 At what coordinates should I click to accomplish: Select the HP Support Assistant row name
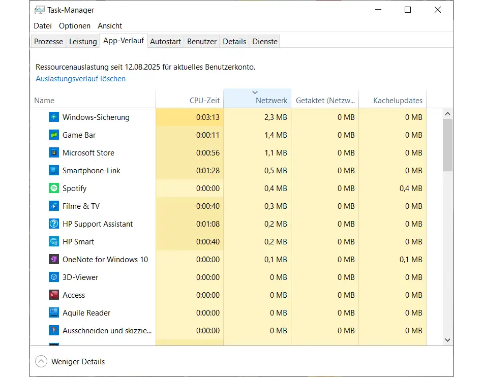click(x=98, y=224)
